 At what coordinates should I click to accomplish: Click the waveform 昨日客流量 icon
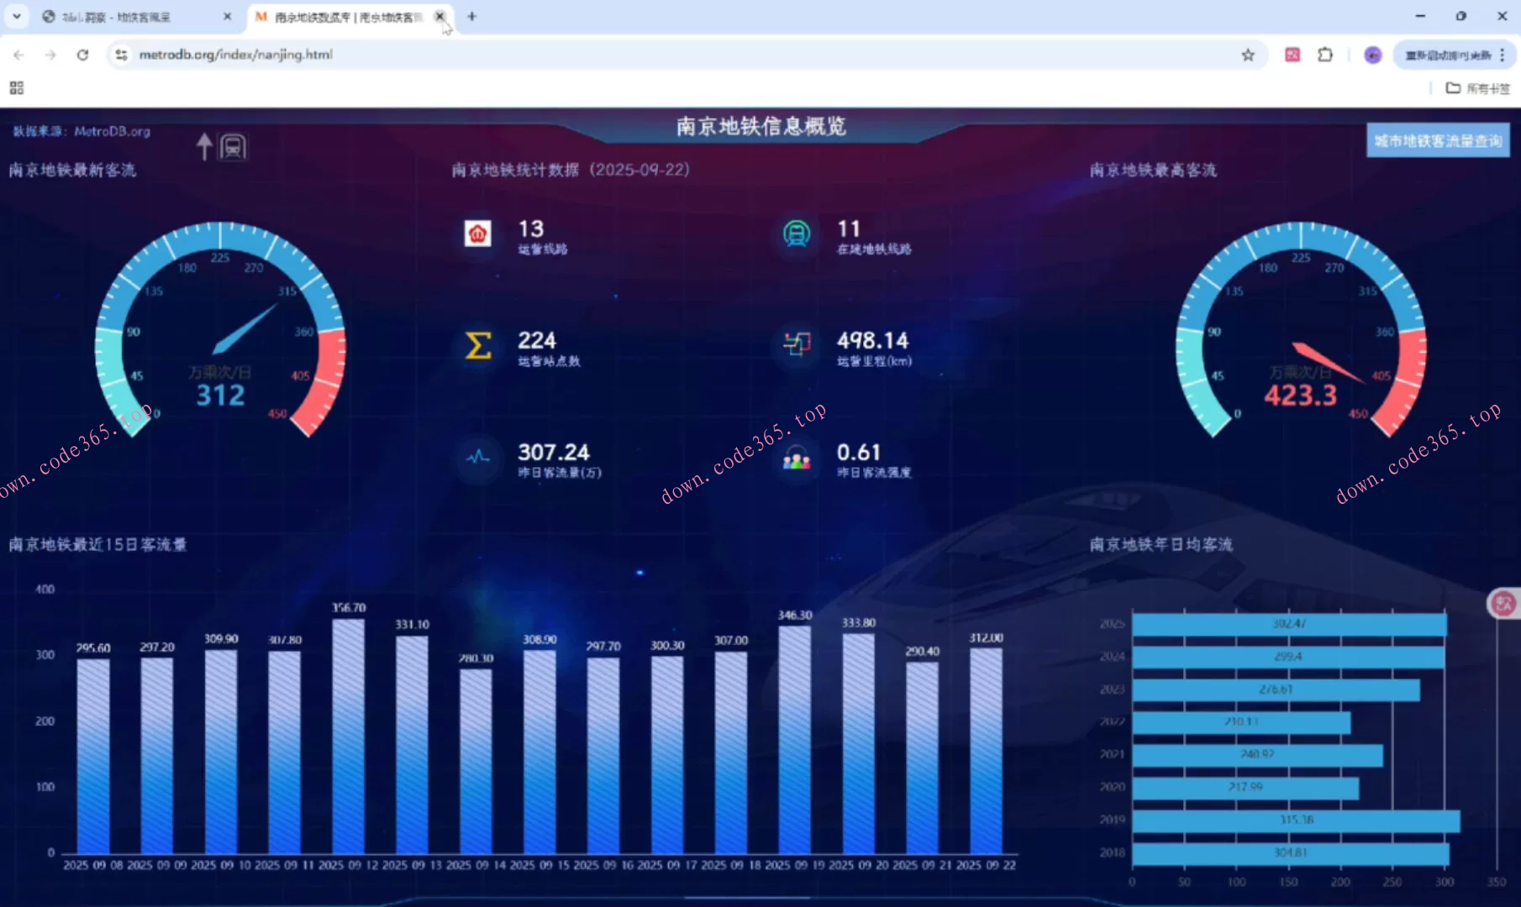coord(476,459)
